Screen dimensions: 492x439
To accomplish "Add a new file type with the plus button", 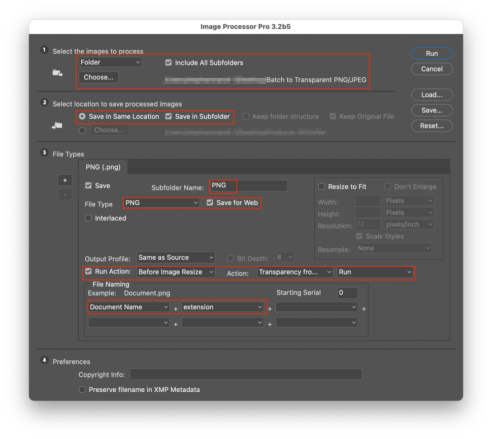I will click(65, 180).
